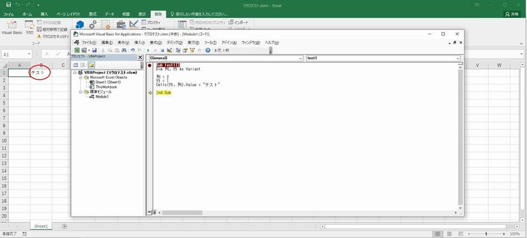Viewport: 527px width, 238px height.
Task: Select the Sheet1 worksheet tab
Action: (41, 226)
